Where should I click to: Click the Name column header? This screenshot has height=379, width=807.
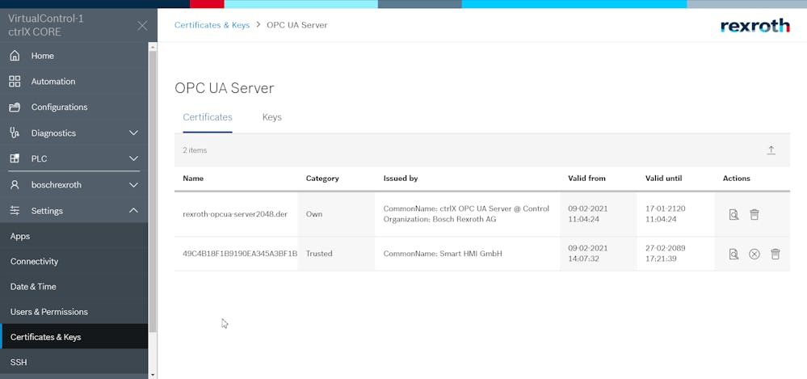pos(193,179)
